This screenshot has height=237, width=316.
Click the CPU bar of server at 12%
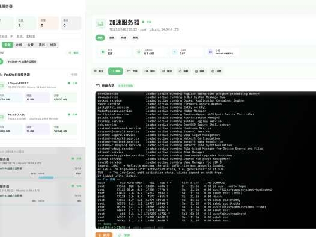tap(18, 177)
